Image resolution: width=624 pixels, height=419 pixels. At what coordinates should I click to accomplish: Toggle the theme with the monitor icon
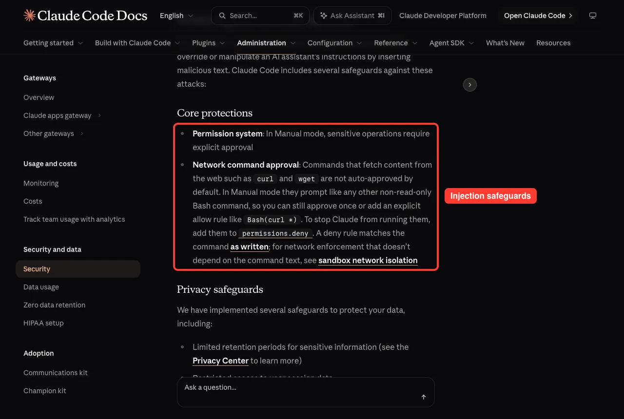point(593,16)
